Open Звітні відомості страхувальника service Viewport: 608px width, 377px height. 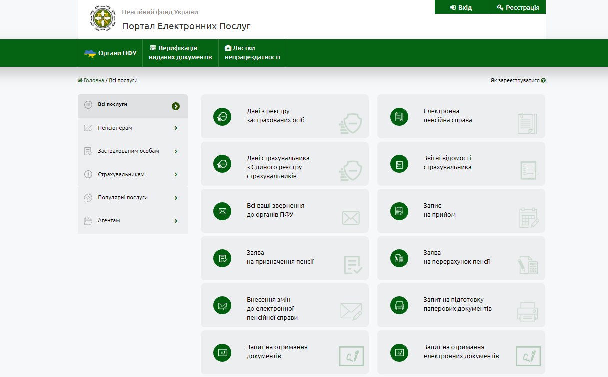pos(461,164)
